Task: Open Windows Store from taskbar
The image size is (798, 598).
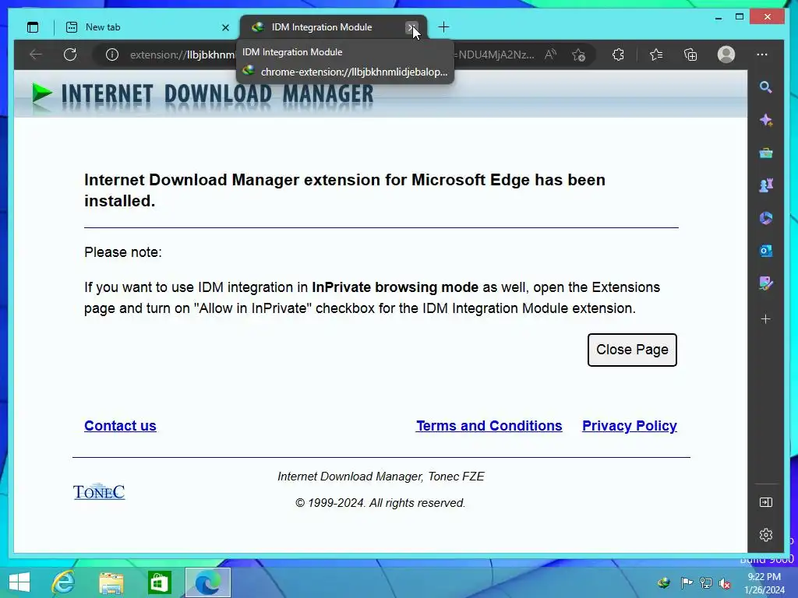Action: pos(159,582)
